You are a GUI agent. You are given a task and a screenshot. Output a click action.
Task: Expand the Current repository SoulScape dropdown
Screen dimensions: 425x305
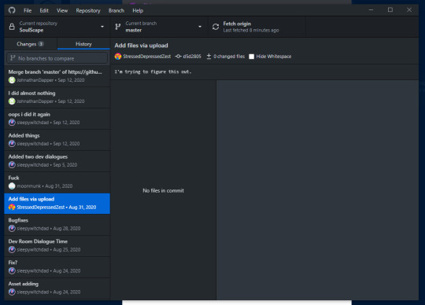click(x=57, y=27)
